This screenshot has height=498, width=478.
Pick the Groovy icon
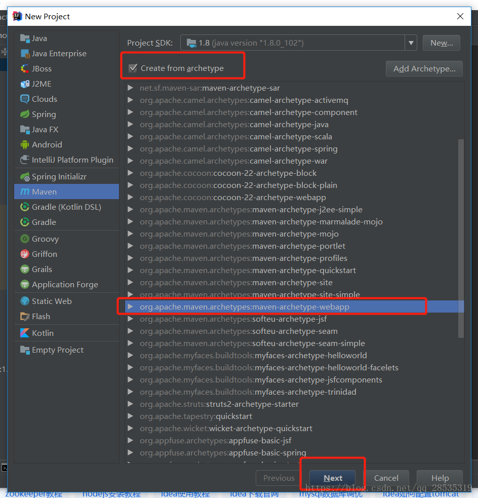coord(25,239)
